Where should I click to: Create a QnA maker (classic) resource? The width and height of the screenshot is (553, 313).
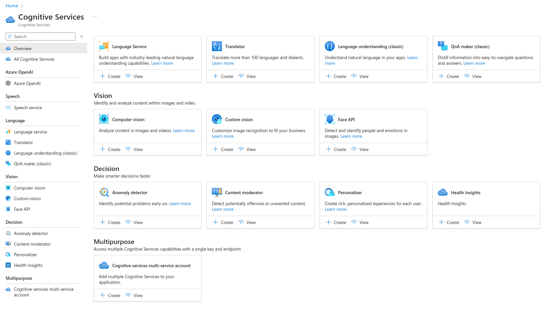[x=449, y=76]
